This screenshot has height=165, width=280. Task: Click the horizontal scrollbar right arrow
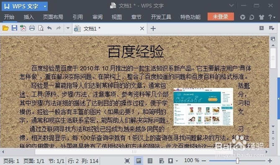point(267,152)
